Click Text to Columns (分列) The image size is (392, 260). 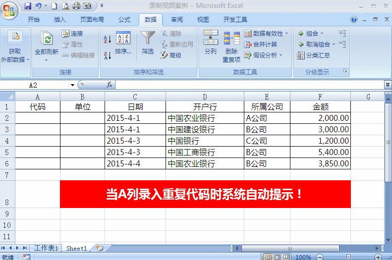coord(211,42)
